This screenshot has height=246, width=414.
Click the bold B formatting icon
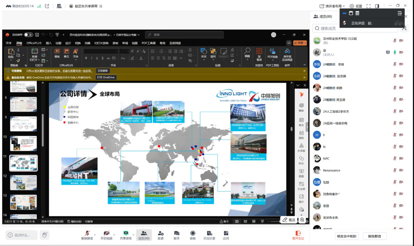click(86, 58)
